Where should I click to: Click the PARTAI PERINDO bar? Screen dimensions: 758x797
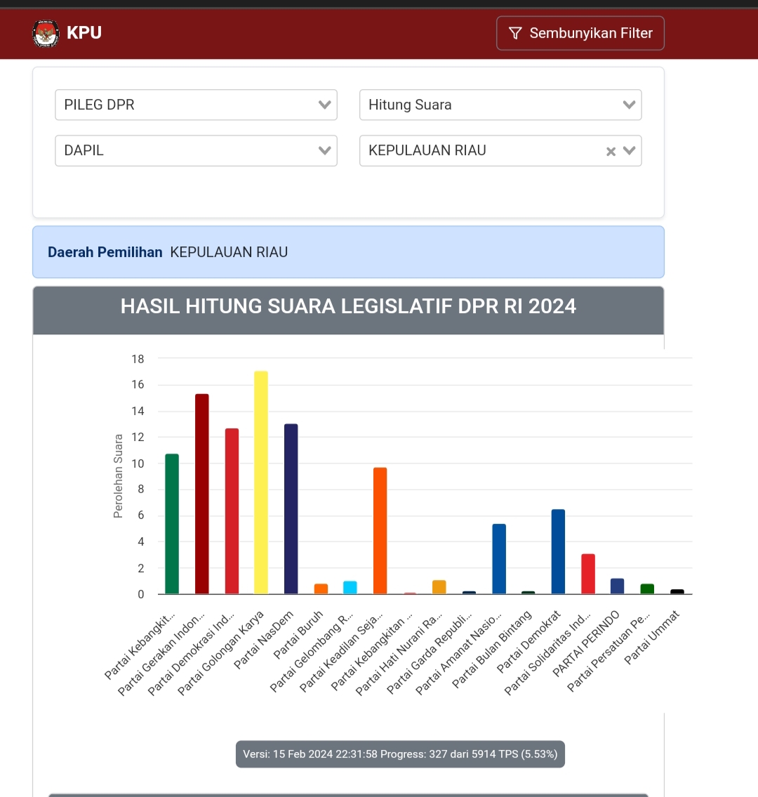pyautogui.click(x=617, y=586)
